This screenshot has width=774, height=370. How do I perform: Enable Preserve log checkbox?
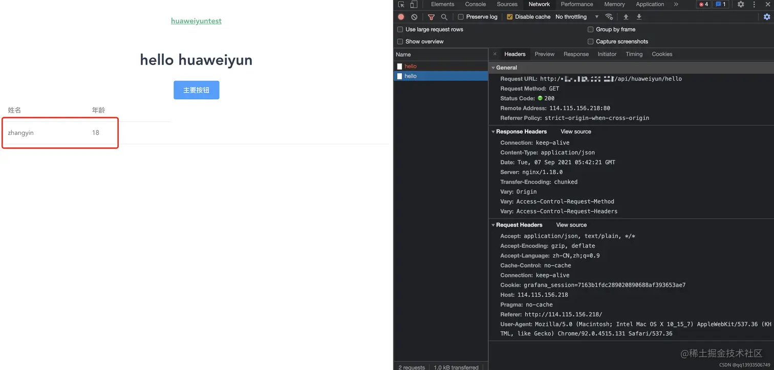pos(461,17)
